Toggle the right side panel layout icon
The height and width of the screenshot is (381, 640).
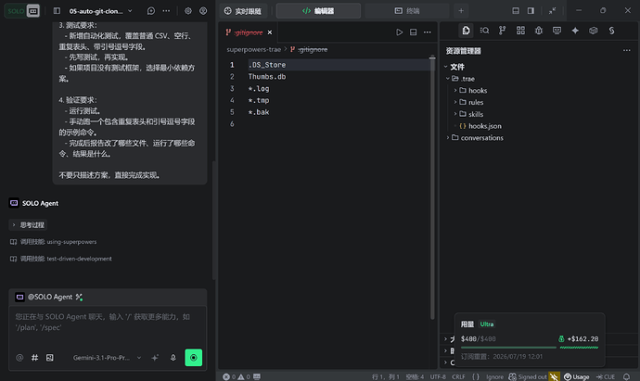click(x=531, y=11)
